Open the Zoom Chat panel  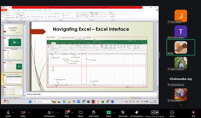click(67, 114)
